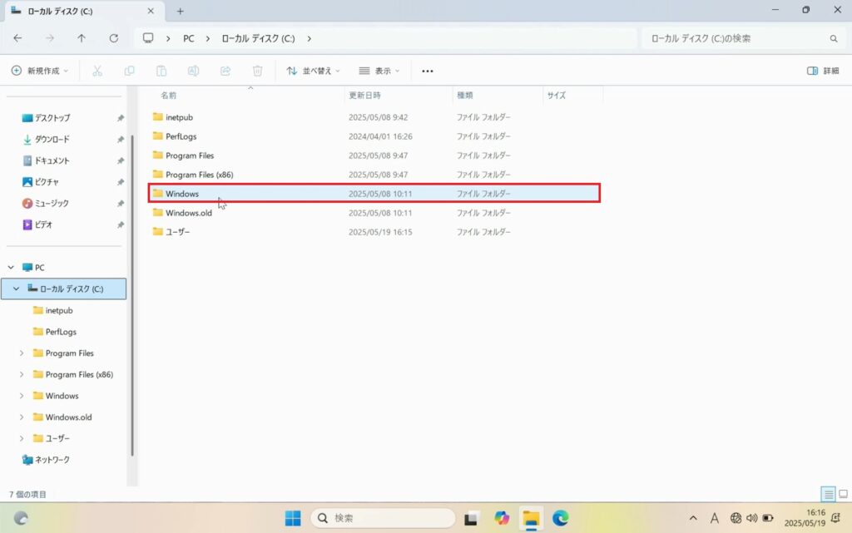The width and height of the screenshot is (852, 533).
Task: Switch to large thumbnails view layout
Action: (x=844, y=494)
